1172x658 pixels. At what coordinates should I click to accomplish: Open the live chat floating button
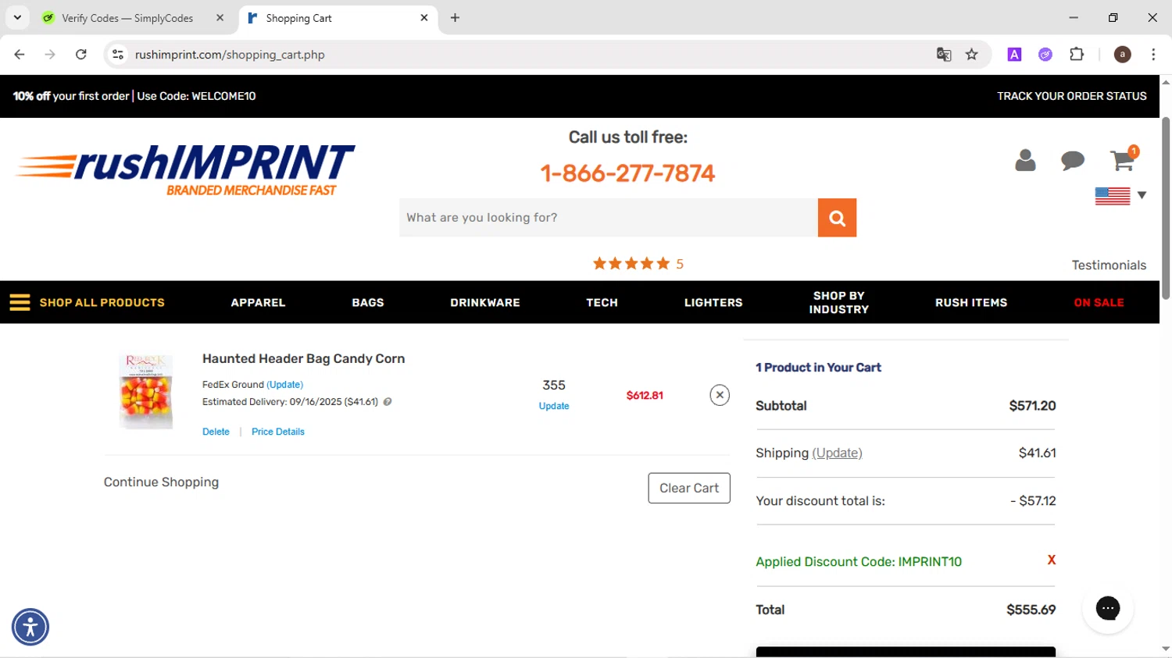point(1107,608)
